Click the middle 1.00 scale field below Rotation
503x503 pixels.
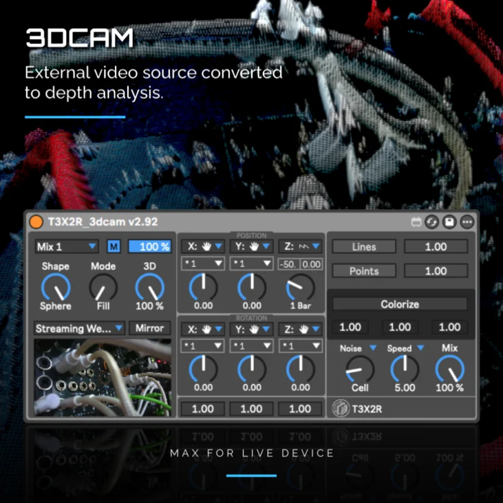[251, 409]
